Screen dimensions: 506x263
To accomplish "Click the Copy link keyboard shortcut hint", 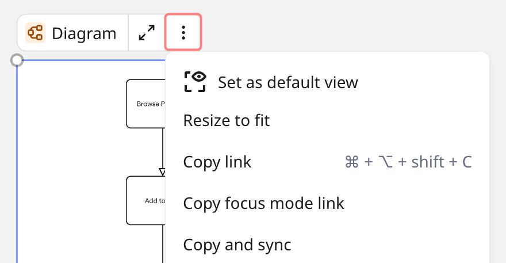I will pyautogui.click(x=408, y=162).
